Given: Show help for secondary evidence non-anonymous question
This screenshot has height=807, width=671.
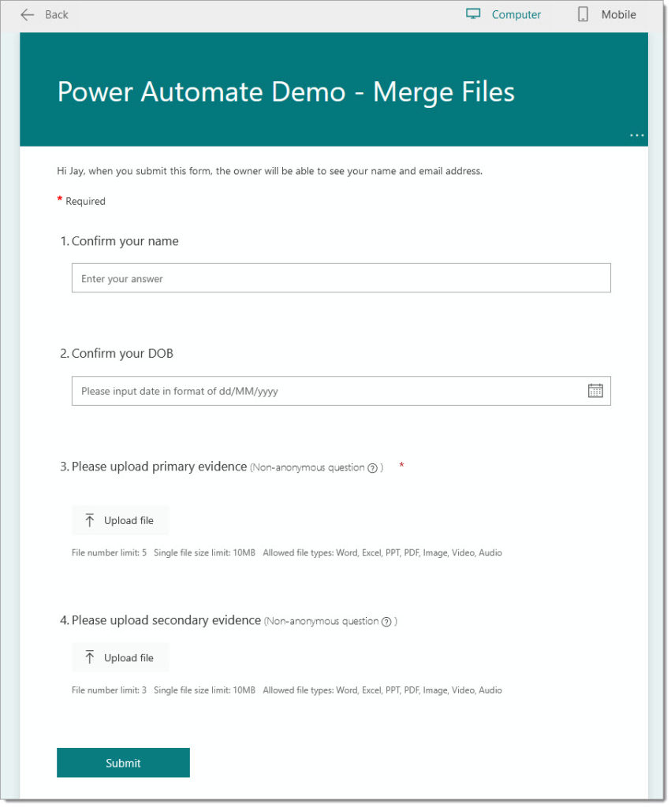Looking at the screenshot, I should click(387, 623).
